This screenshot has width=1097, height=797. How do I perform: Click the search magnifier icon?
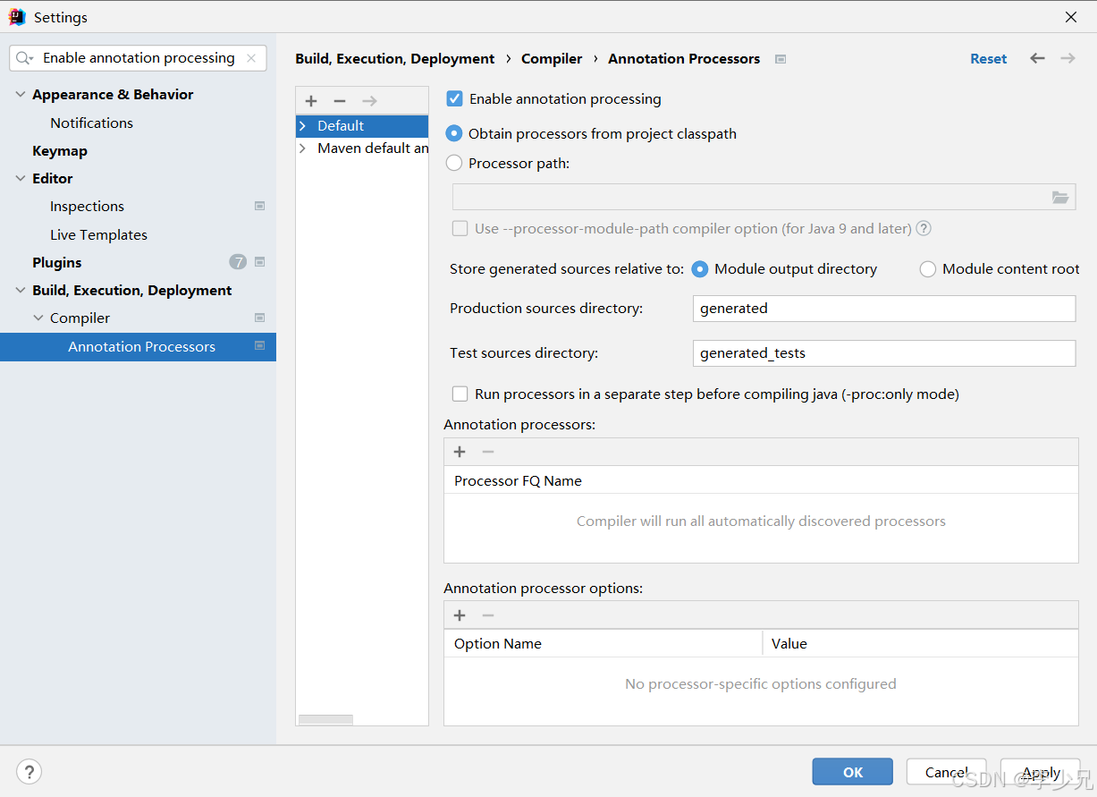24,58
